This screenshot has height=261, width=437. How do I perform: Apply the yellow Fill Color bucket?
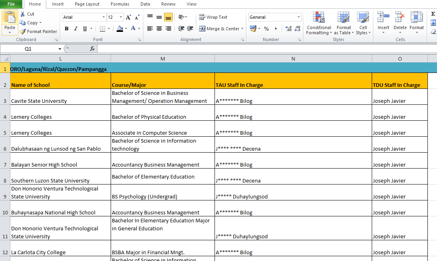(120, 29)
